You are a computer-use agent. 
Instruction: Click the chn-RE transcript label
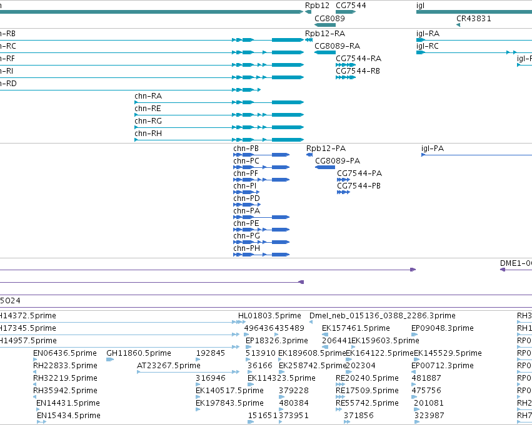tap(148, 109)
